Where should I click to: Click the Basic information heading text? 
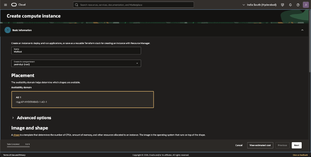[22, 30]
